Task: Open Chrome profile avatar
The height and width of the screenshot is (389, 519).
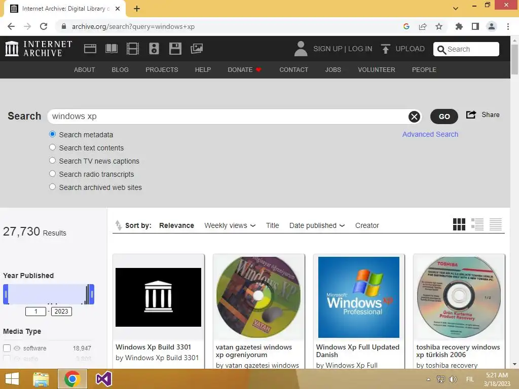Action: (x=492, y=26)
